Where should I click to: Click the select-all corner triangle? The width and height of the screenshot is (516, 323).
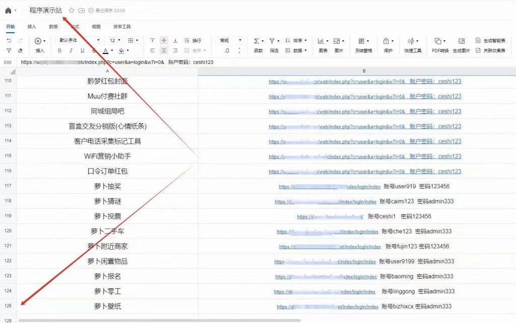(12, 71)
